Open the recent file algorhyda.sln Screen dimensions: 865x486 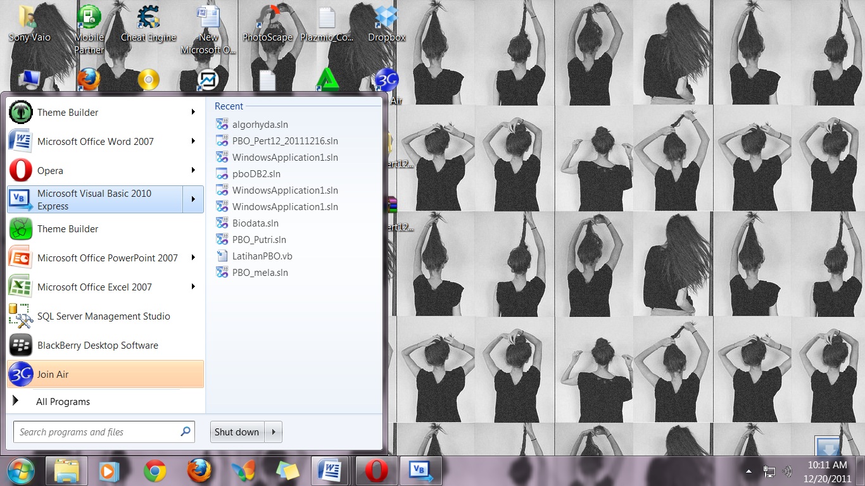tap(260, 125)
